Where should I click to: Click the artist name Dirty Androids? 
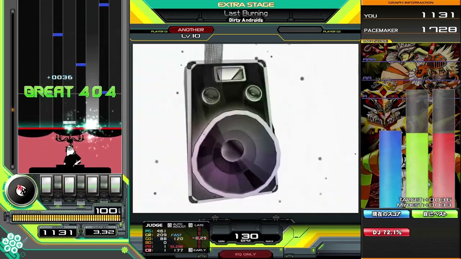click(x=246, y=20)
